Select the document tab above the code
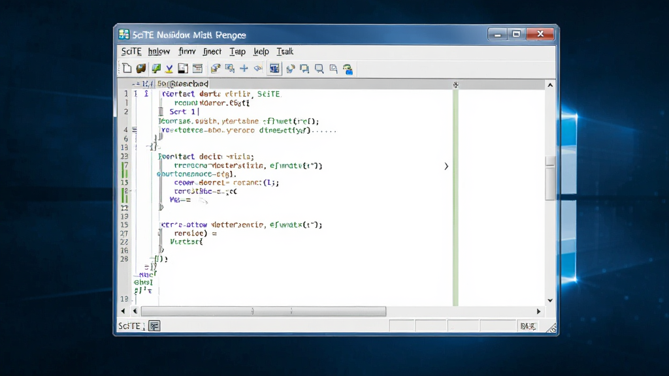Screen dimensions: 669x376 183,84
